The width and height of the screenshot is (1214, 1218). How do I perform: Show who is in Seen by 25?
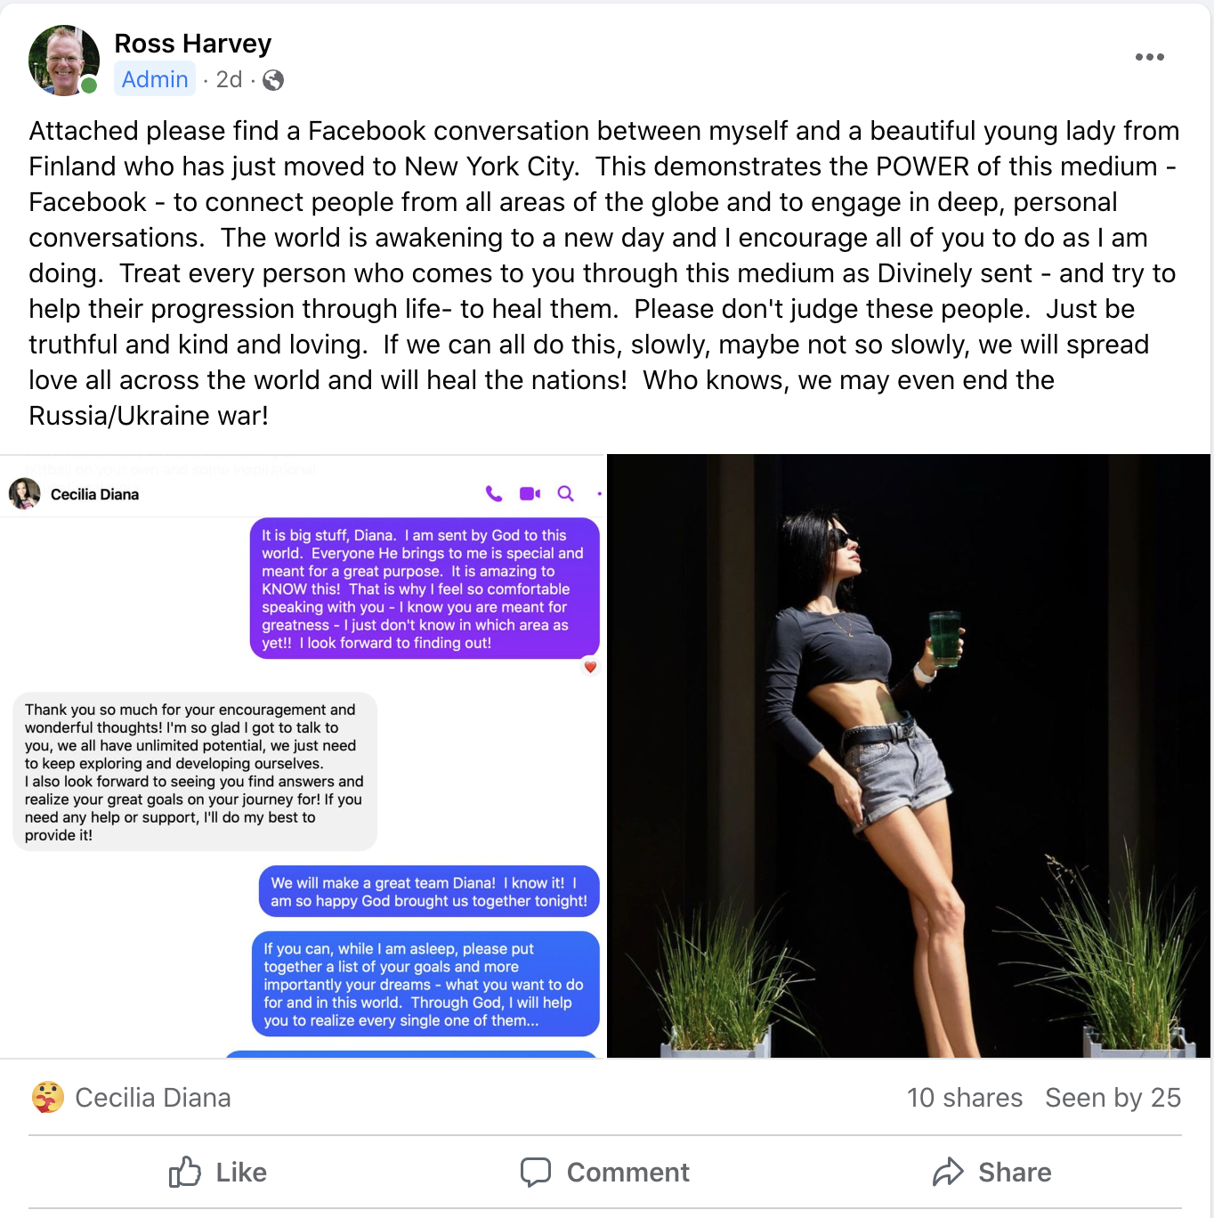coord(1113,1097)
